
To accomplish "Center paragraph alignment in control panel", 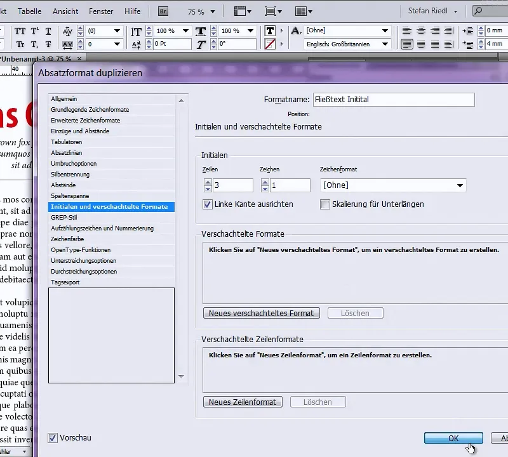I will pos(421,30).
